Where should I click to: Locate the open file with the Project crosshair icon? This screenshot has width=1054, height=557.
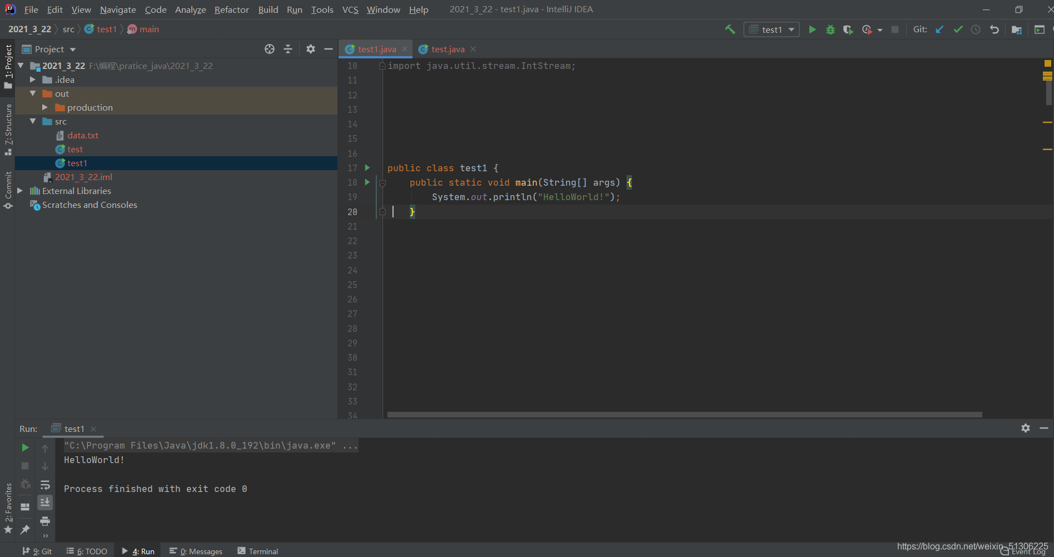270,49
